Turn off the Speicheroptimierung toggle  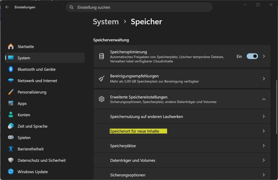252,56
